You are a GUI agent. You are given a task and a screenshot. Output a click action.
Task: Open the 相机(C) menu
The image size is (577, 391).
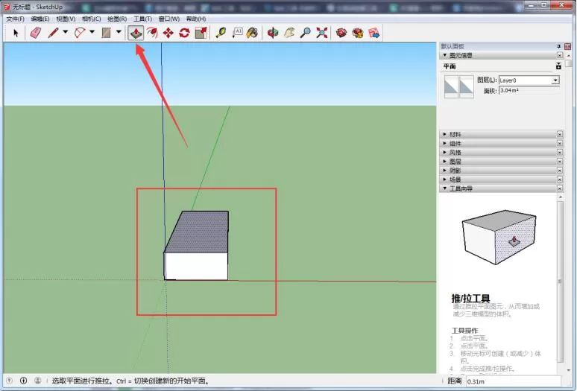pyautogui.click(x=91, y=19)
